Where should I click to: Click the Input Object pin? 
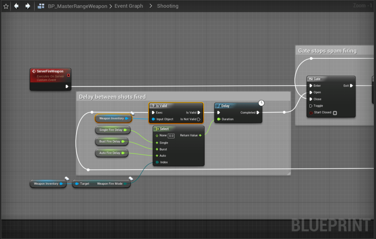(x=154, y=119)
